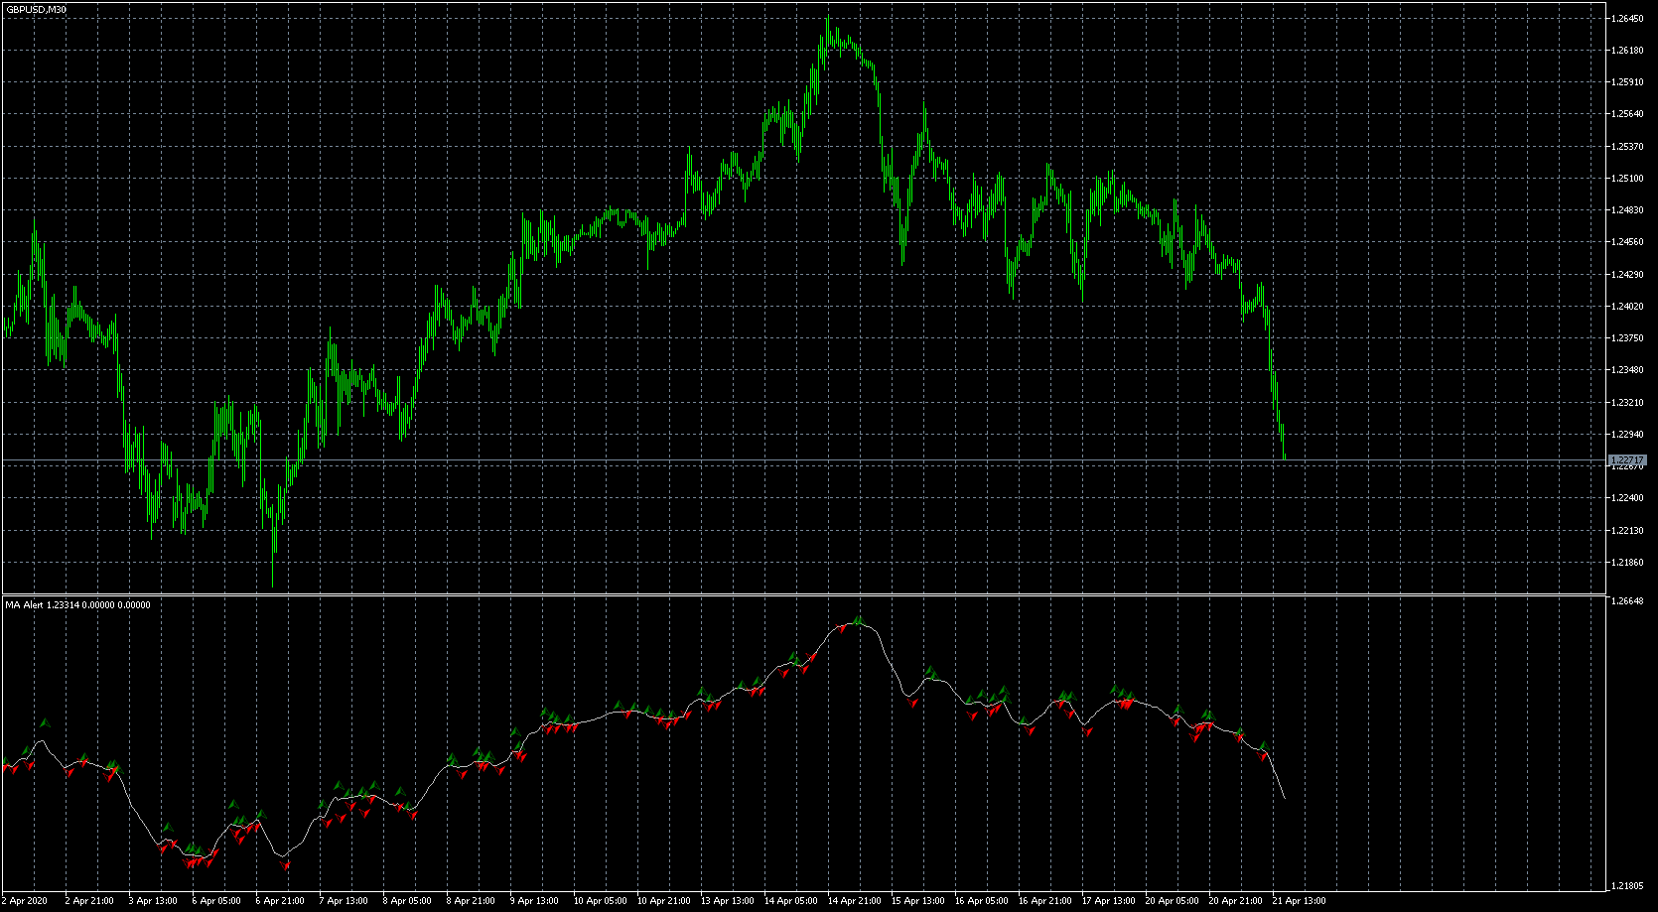Screen dimensions: 1658x912
Task: Click the 1.26180 price axis label
Action: coord(1628,51)
